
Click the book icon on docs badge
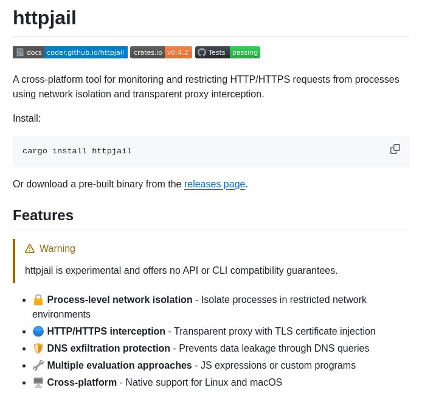pos(20,52)
